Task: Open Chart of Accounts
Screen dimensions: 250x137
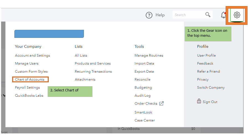Action: (30, 80)
